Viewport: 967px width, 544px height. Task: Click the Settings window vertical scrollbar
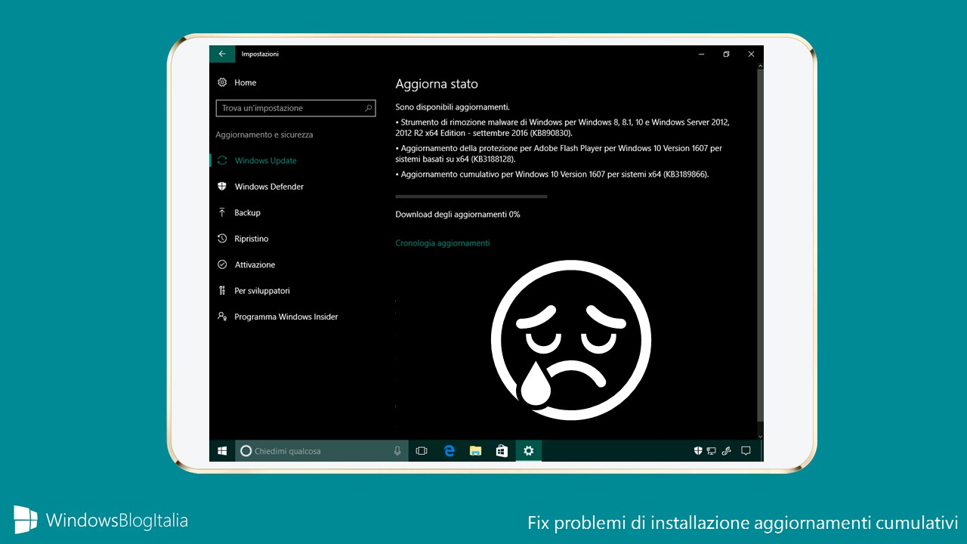(760, 246)
